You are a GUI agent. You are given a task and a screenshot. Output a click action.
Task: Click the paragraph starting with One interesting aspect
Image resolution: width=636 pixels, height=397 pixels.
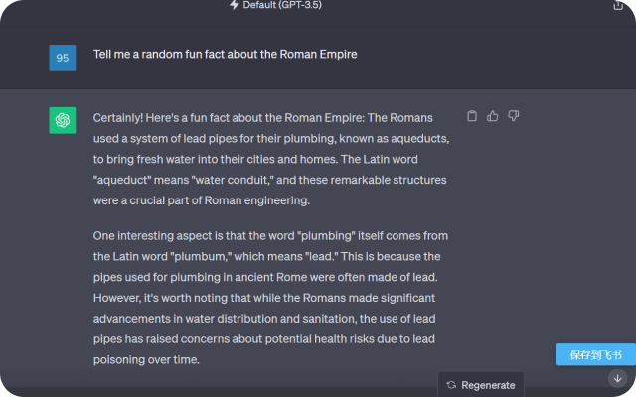pyautogui.click(x=270, y=298)
